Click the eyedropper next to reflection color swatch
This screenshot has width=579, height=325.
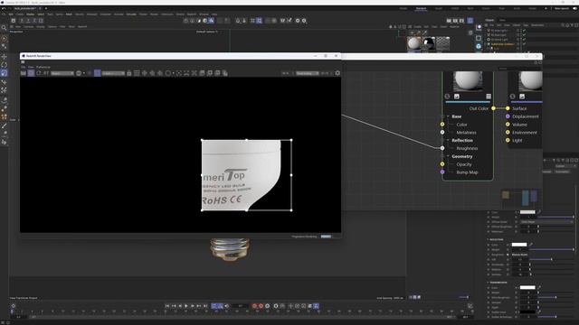[x=531, y=245]
